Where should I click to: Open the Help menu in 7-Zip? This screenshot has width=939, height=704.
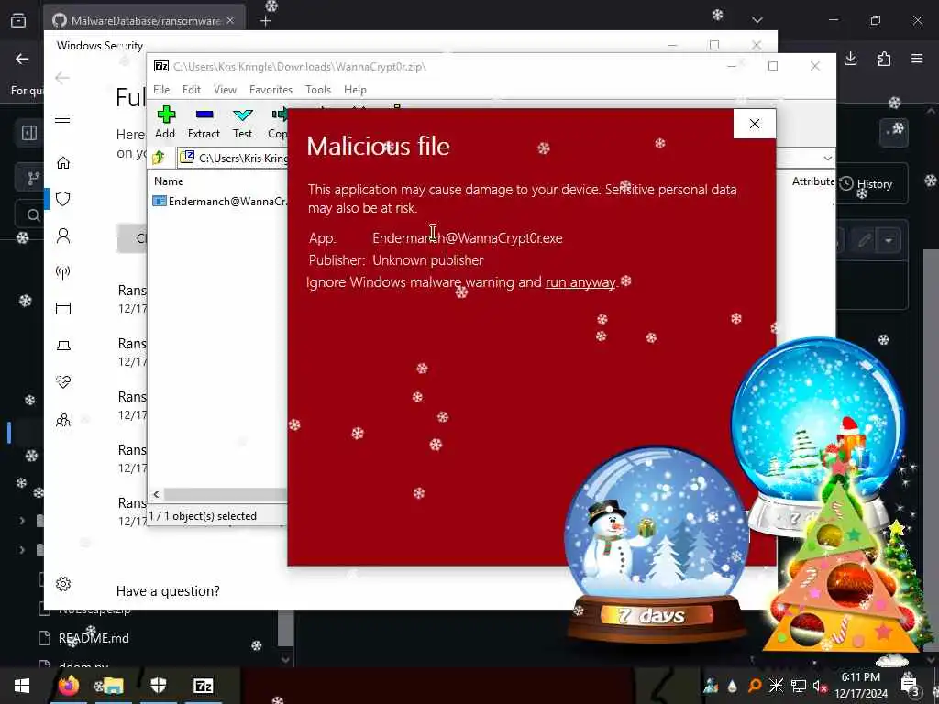tap(355, 90)
